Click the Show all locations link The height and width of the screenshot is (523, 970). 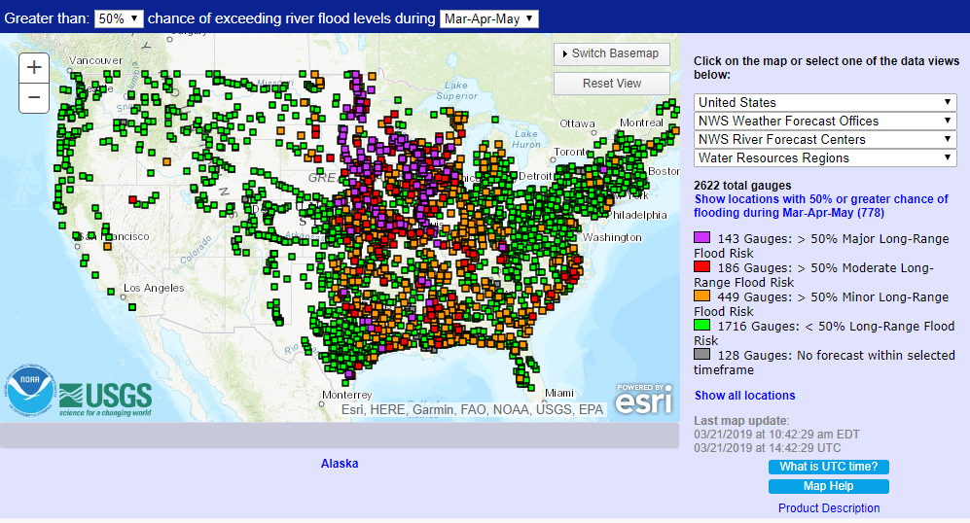pyautogui.click(x=744, y=396)
